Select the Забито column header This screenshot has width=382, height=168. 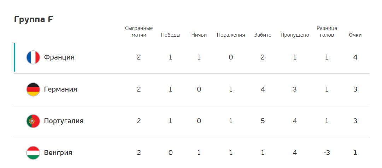pyautogui.click(x=263, y=35)
